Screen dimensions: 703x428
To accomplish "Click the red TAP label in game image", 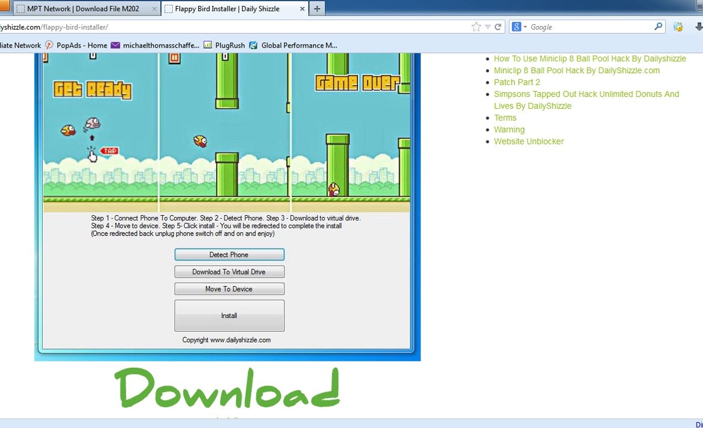I will (109, 151).
